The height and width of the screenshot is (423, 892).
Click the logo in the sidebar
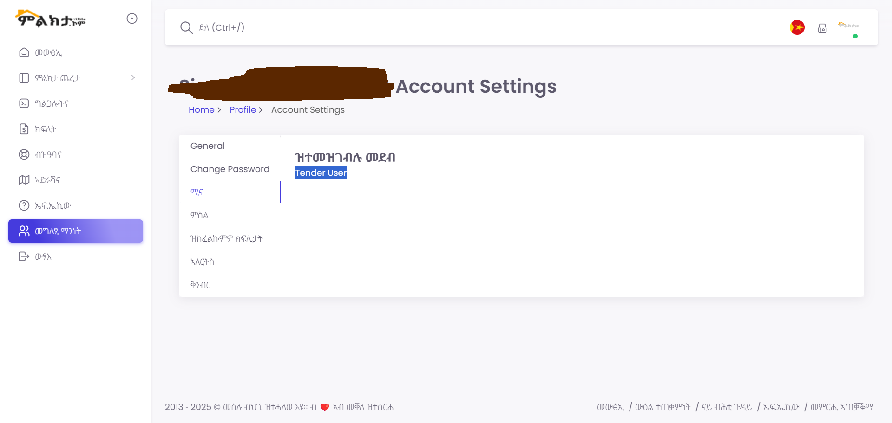[51, 19]
